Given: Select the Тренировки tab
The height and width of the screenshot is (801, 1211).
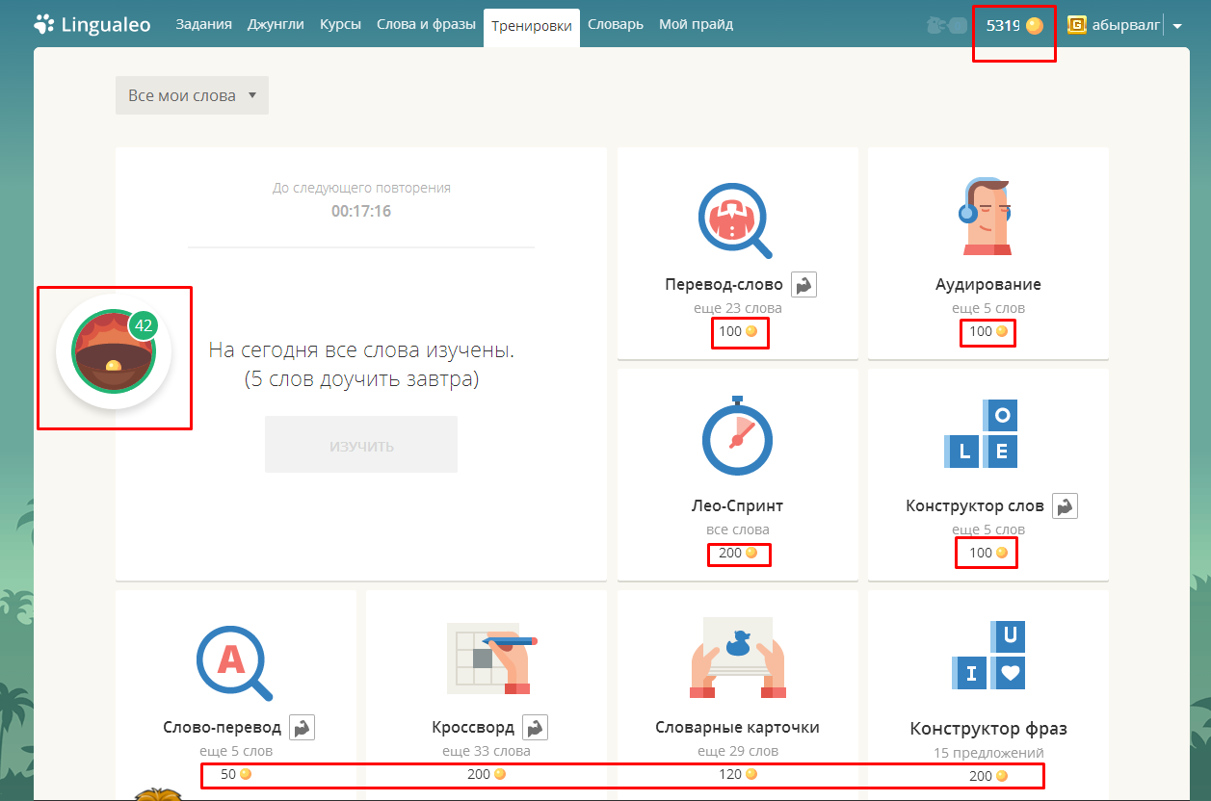Looking at the screenshot, I should (532, 26).
